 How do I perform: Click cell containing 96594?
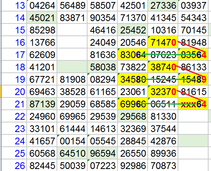pyautogui.click(x=102, y=153)
